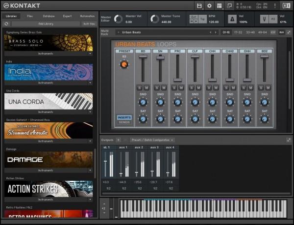Image resolution: width=294 pixels, height=225 pixels.
Task: Click the exclamation panic icon
Action: 275,5
